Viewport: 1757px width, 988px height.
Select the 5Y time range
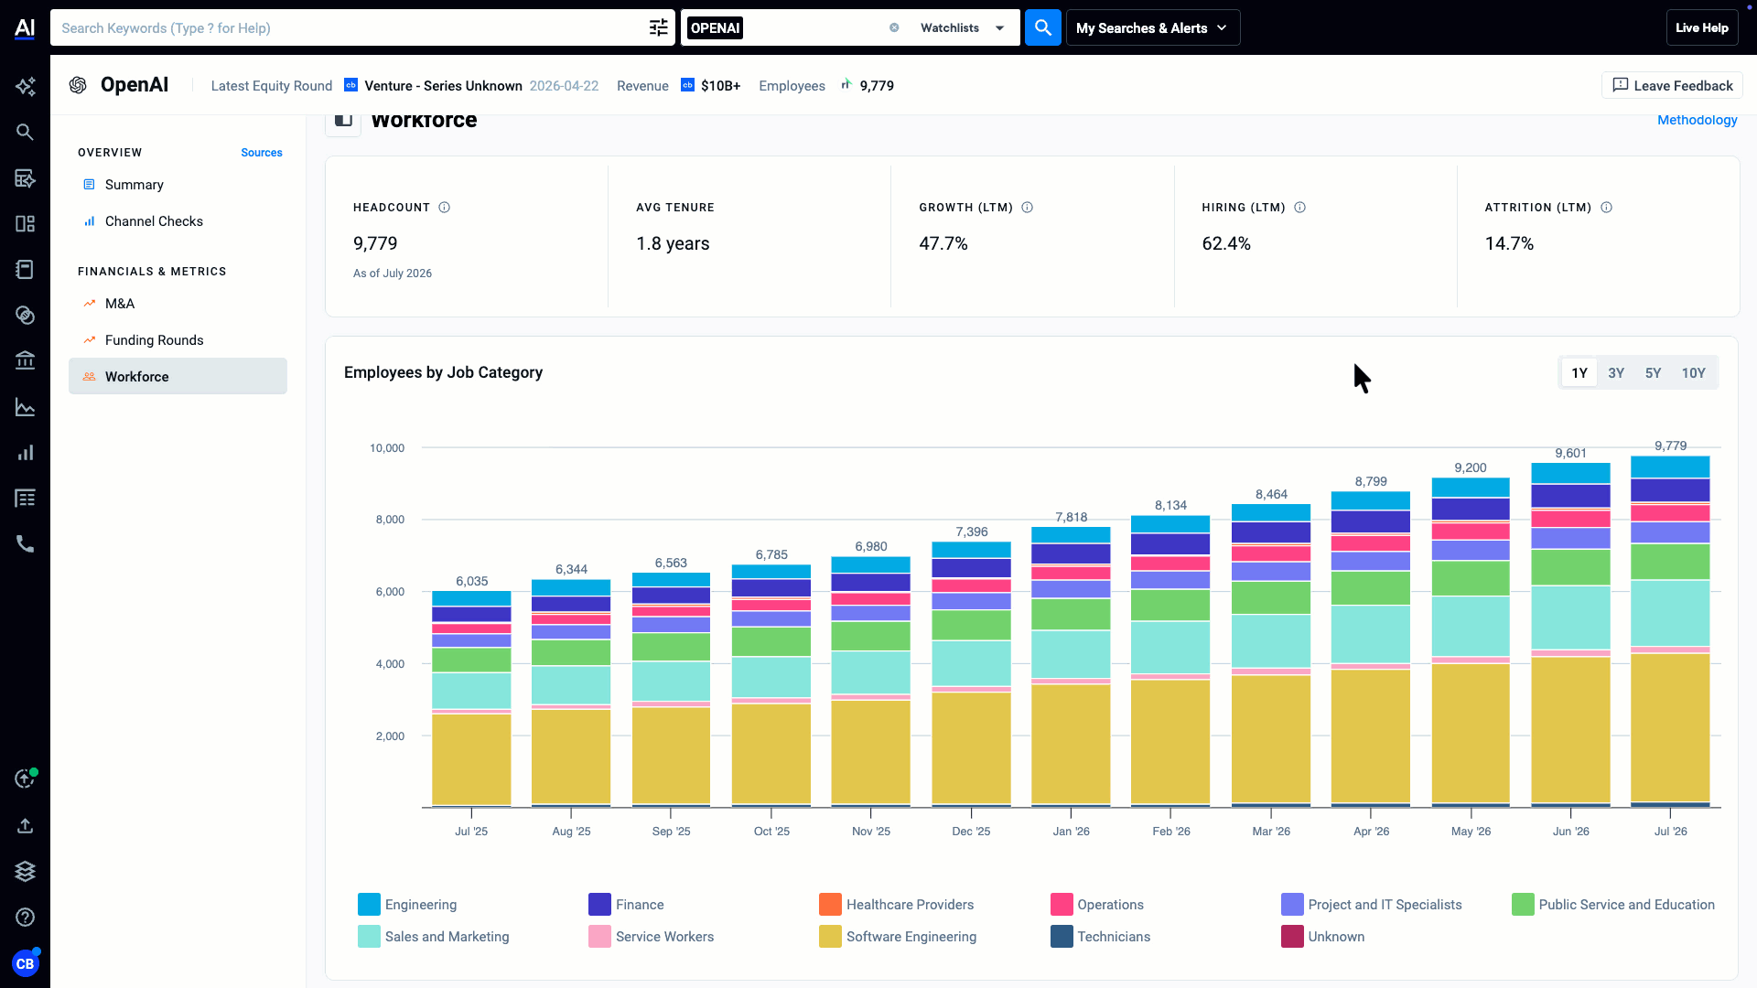point(1653,373)
